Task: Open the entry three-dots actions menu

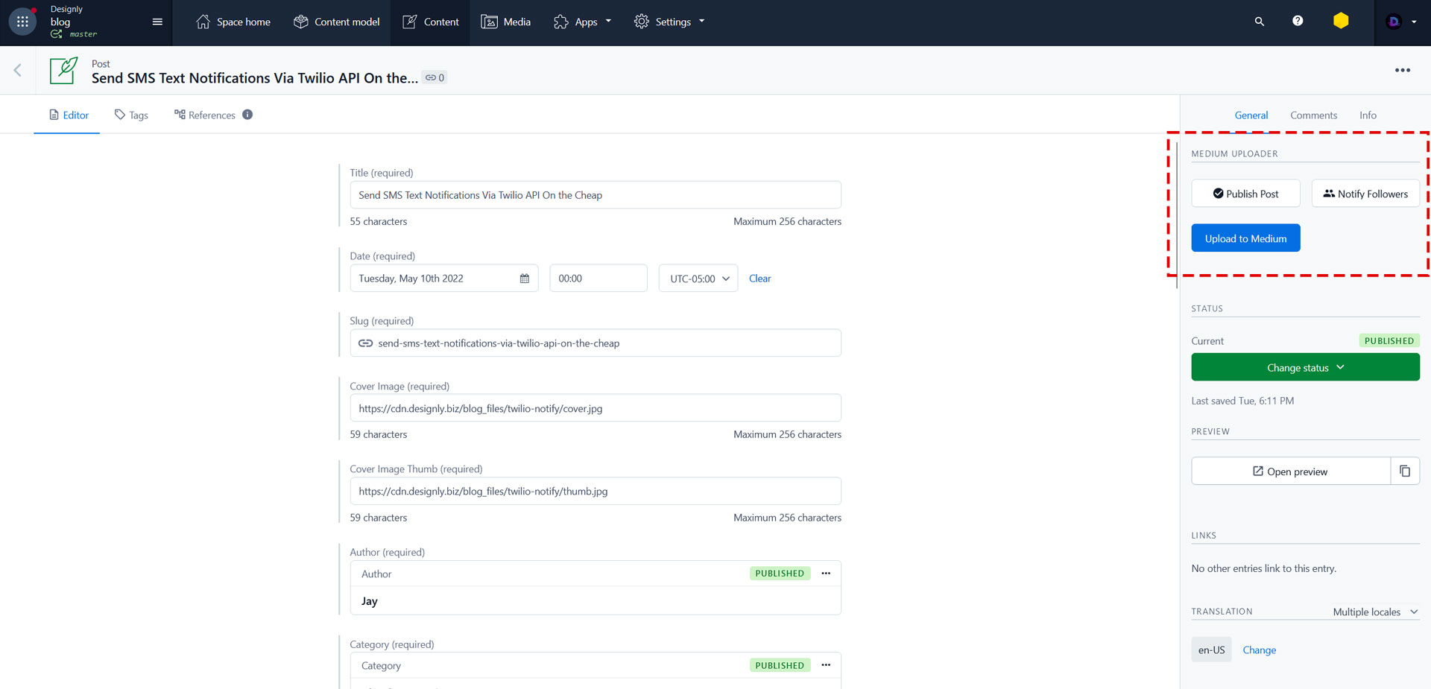Action: click(1402, 70)
